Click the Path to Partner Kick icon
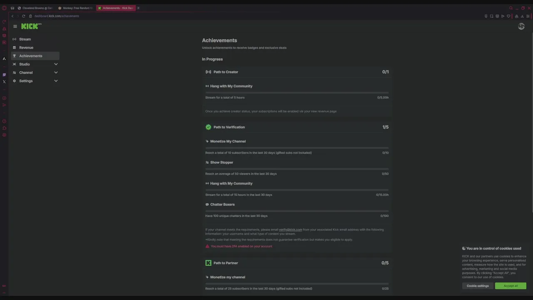533x300 pixels. pos(208,263)
